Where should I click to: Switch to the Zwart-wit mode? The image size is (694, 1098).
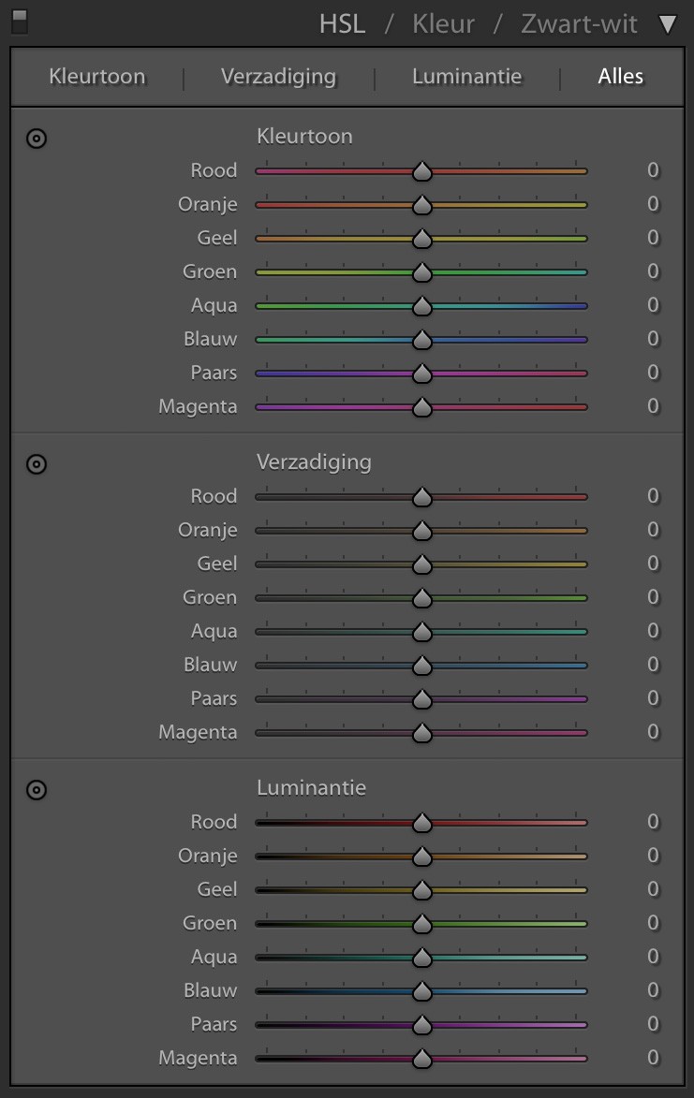[x=578, y=23]
